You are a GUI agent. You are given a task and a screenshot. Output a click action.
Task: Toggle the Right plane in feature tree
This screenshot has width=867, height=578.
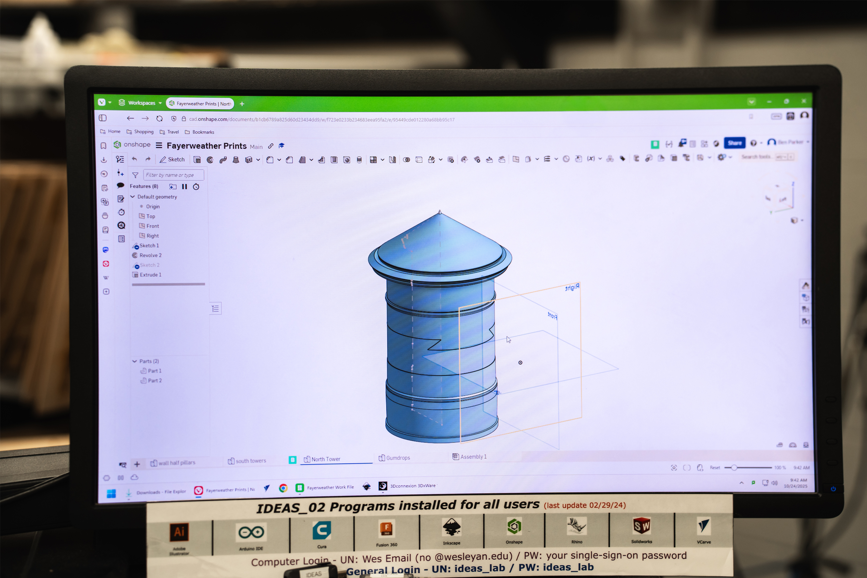(x=152, y=236)
